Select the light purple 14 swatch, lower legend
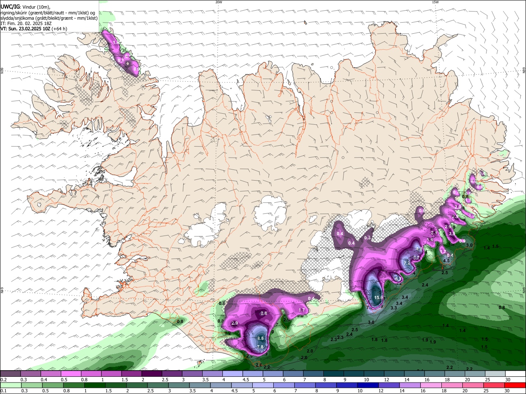The height and width of the screenshot is (394, 526). click(410, 385)
